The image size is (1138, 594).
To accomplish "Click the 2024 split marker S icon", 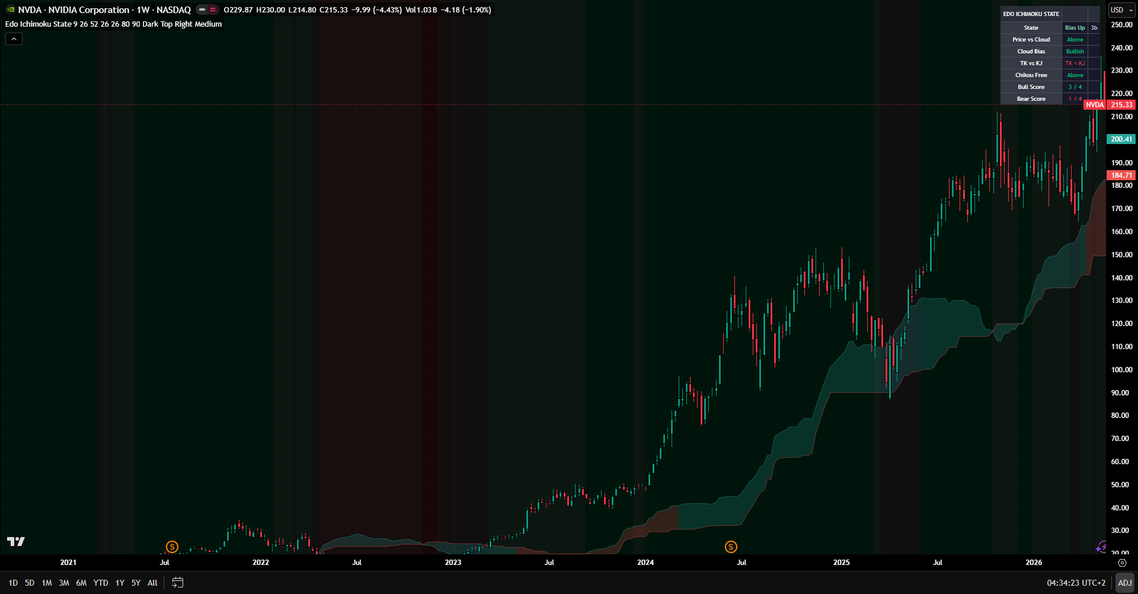I will point(731,547).
